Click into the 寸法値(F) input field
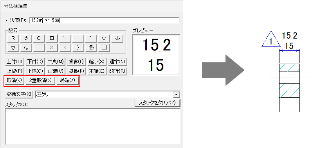The height and width of the screenshot is (148, 330). [105, 20]
